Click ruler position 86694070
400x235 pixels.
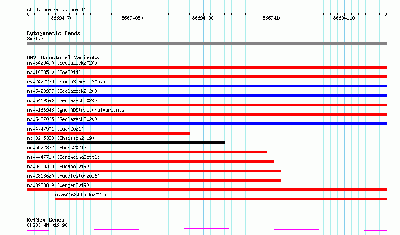(62, 18)
